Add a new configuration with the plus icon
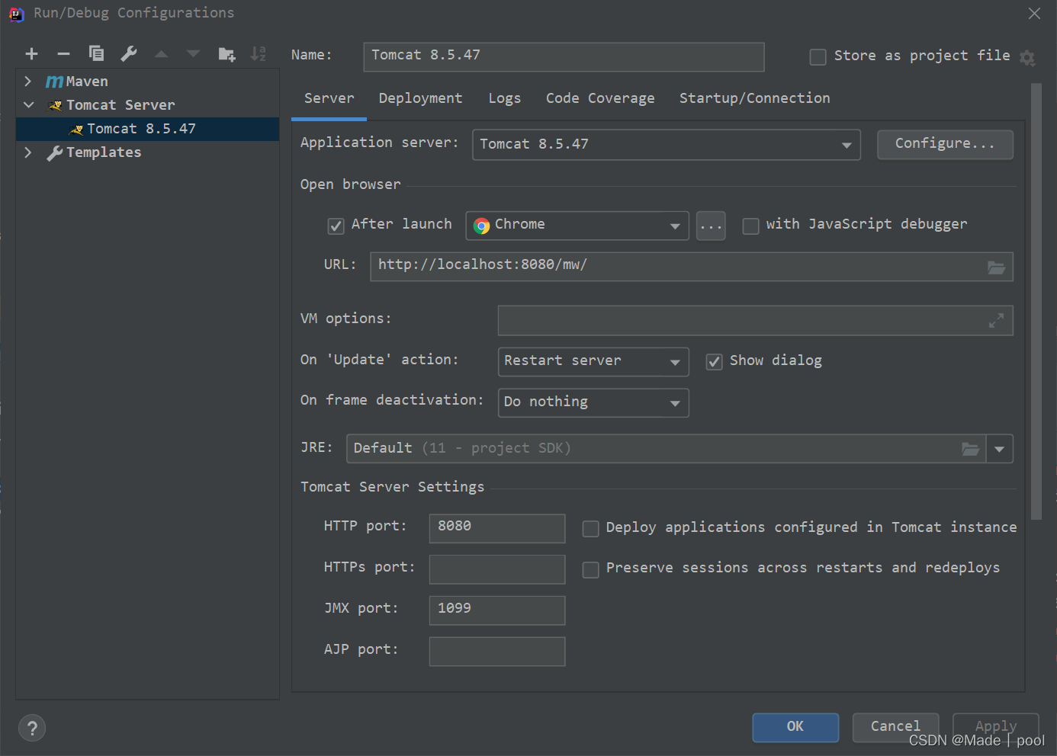The image size is (1057, 756). [31, 53]
